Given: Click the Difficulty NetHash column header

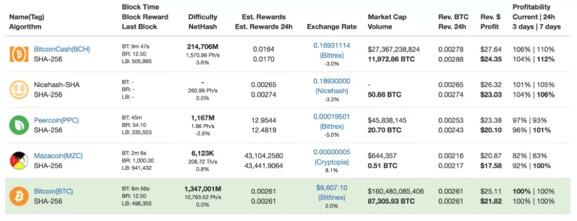Looking at the screenshot, I should tap(203, 22).
